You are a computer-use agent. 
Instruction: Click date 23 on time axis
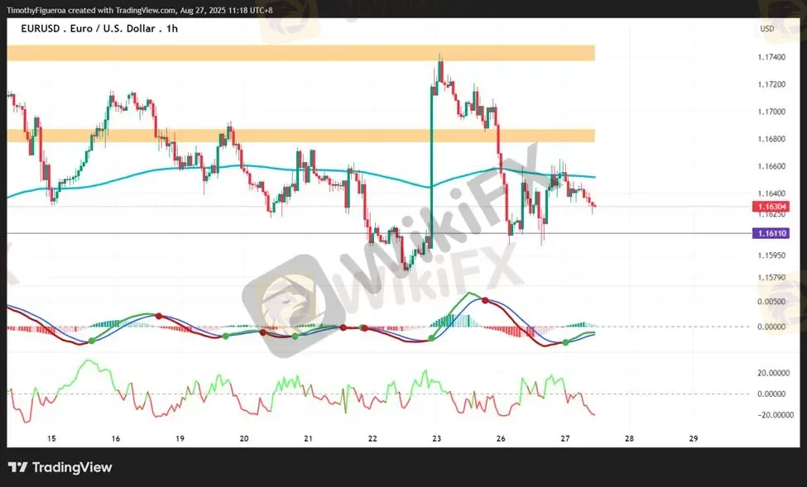[436, 439]
